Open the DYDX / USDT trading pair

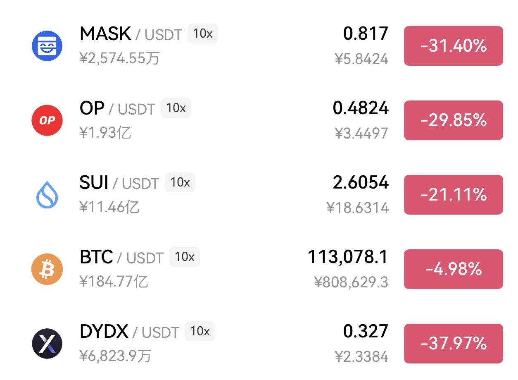tap(129, 332)
